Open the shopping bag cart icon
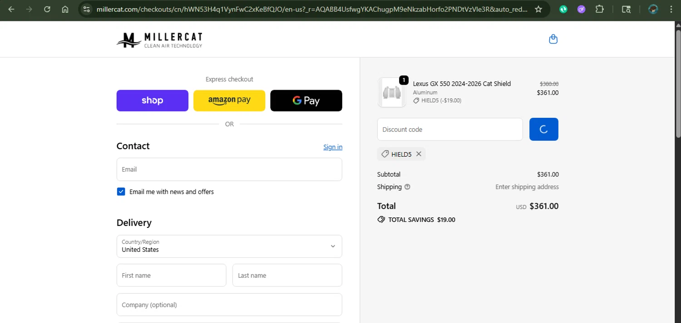The width and height of the screenshot is (681, 323). click(x=553, y=39)
